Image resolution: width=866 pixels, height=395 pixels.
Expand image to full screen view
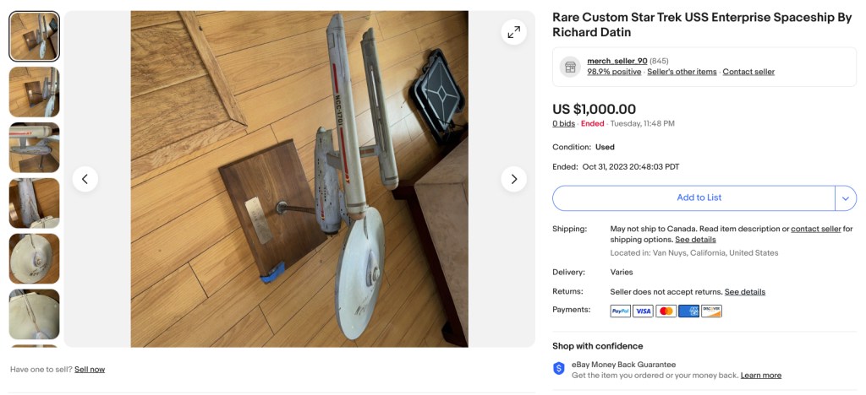click(513, 32)
